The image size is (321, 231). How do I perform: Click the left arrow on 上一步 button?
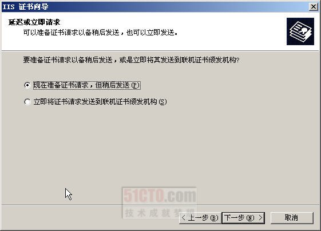coord(184,218)
